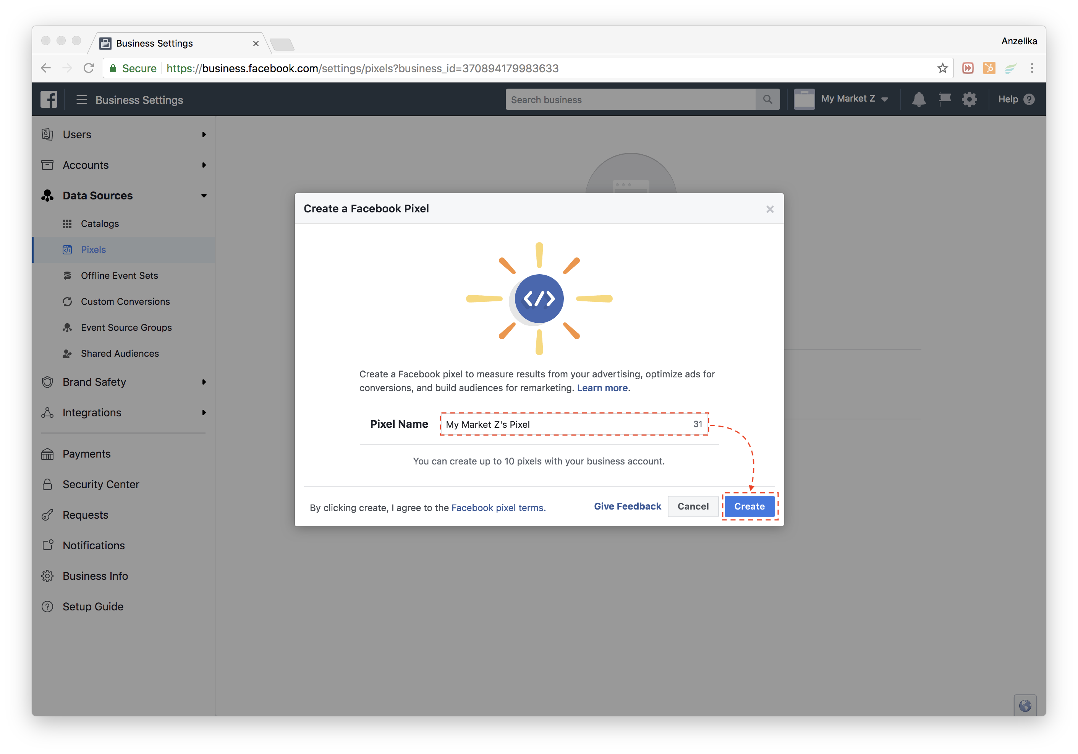The height and width of the screenshot is (754, 1078).
Task: Click the Integrations sidebar icon
Action: (47, 412)
